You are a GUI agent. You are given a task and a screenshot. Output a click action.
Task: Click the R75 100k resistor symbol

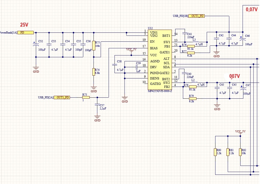tap(94, 45)
